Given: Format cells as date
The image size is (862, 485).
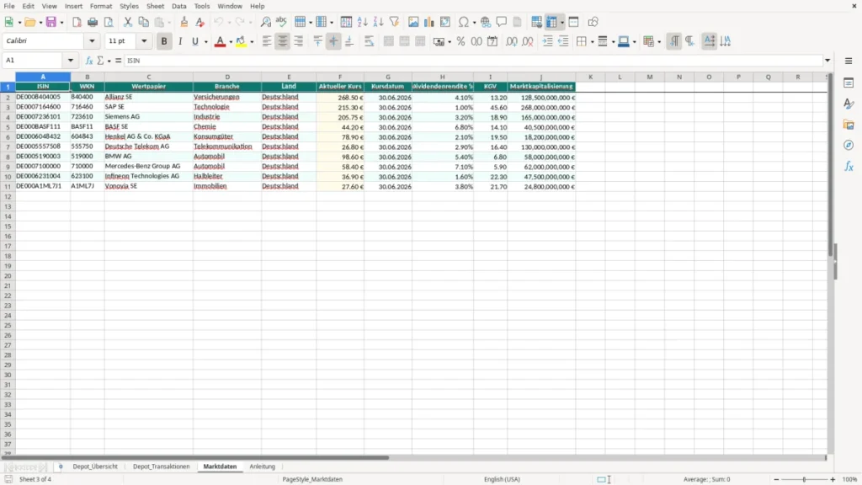Looking at the screenshot, I should click(492, 41).
